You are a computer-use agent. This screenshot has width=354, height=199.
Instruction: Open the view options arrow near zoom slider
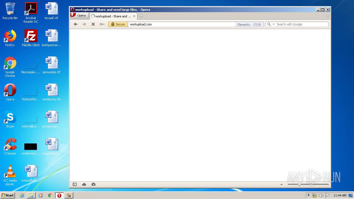282,184
